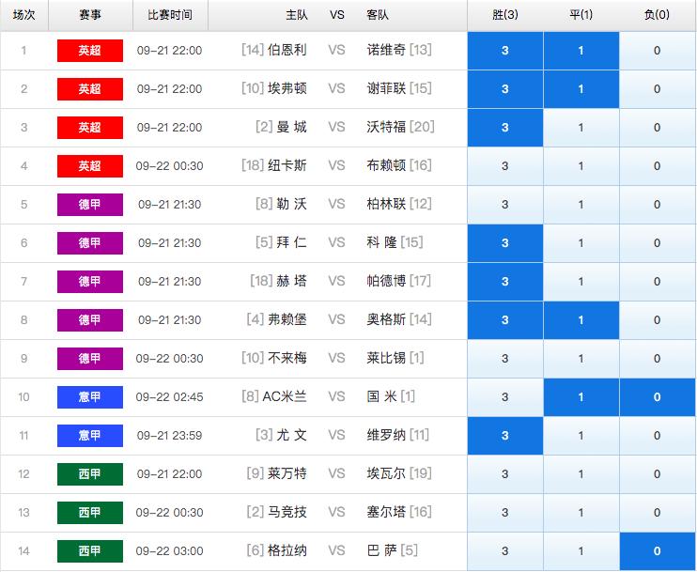Screen dimensions: 697x572
Task: Select loss (0) for 马竞技 vs 塞尔塔
Action: click(x=657, y=513)
